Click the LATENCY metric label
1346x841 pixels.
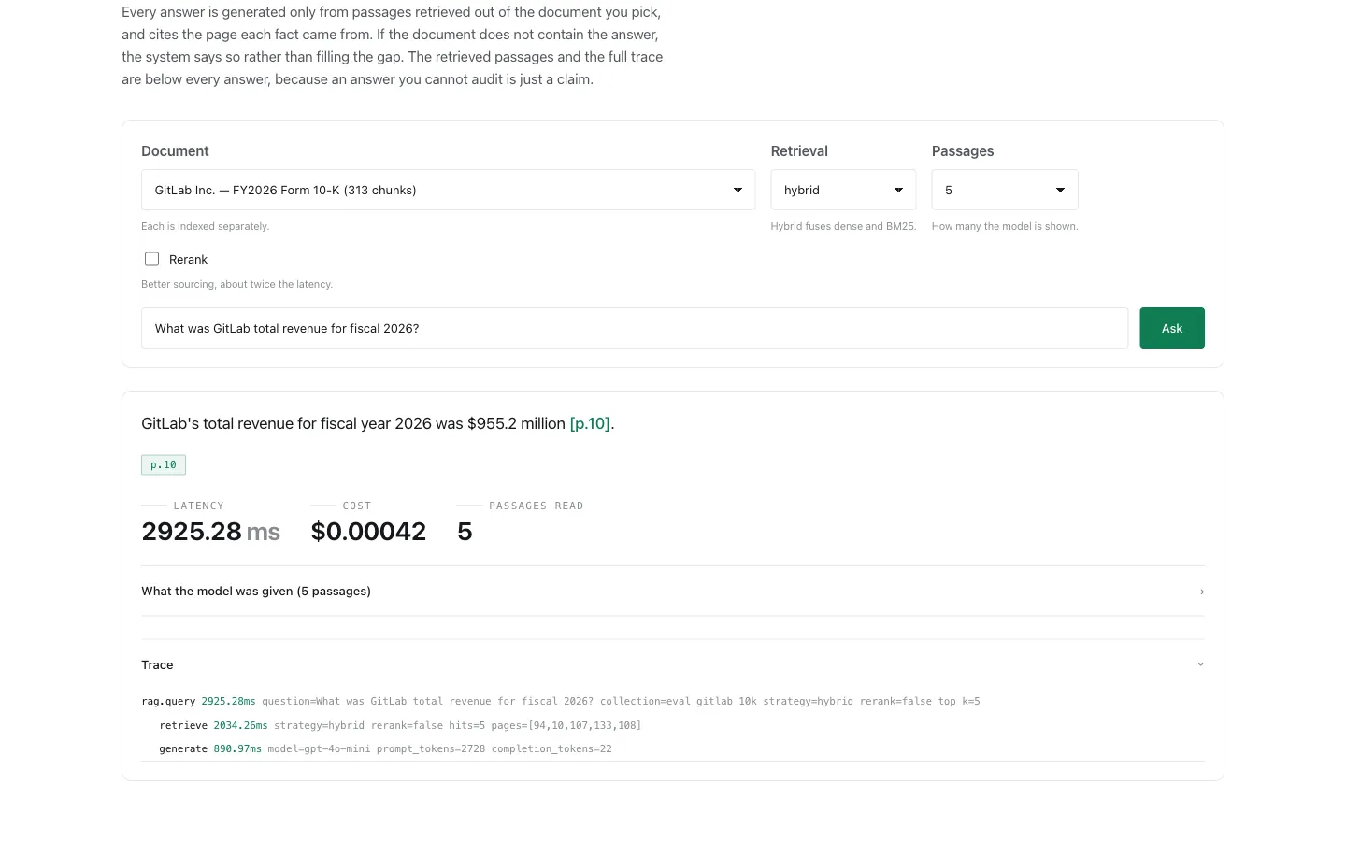[198, 506]
